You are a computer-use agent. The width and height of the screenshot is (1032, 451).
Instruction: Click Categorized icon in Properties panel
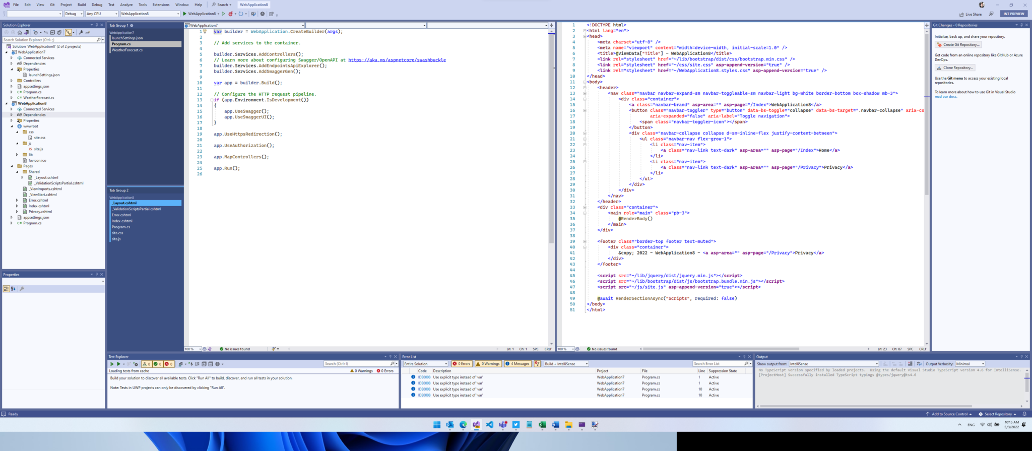tap(6, 289)
